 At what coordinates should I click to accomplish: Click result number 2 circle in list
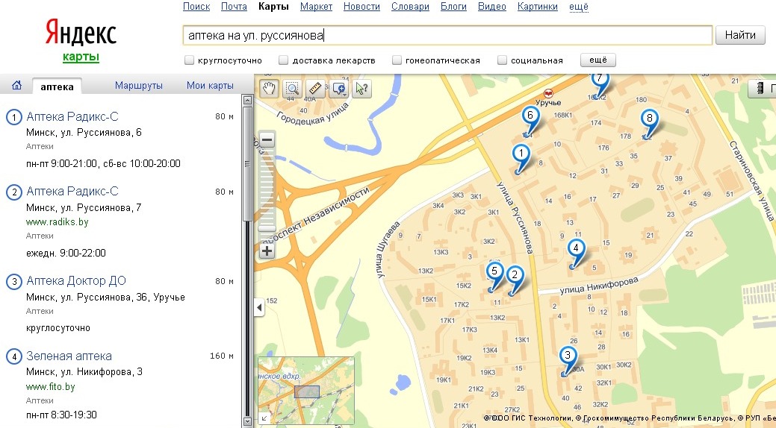[x=14, y=192]
